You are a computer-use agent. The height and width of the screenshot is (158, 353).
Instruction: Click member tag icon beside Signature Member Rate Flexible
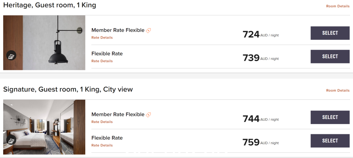tap(148, 115)
